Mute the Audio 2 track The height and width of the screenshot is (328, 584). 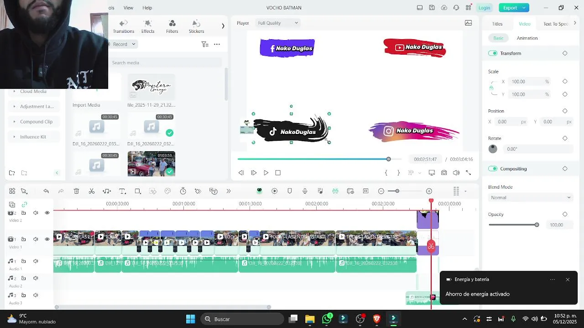[36, 278]
